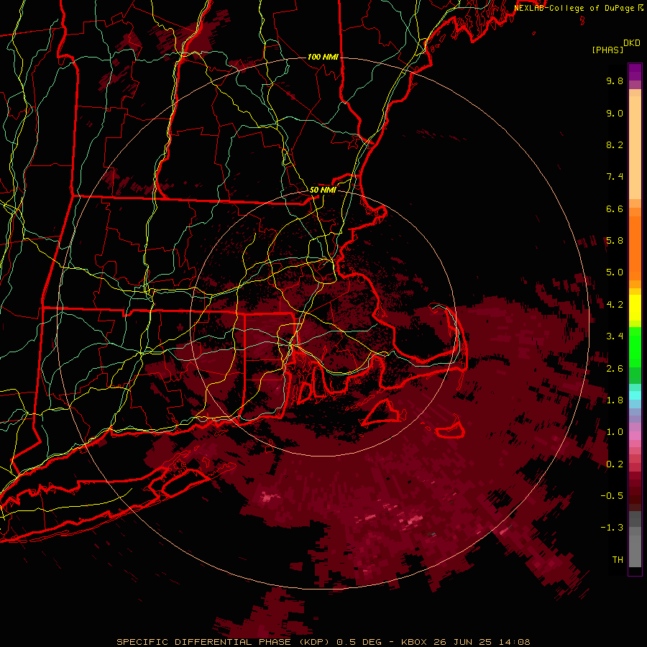Viewport: 647px width, 647px height.
Task: Click the 8.2 value on the scale
Action: [615, 144]
